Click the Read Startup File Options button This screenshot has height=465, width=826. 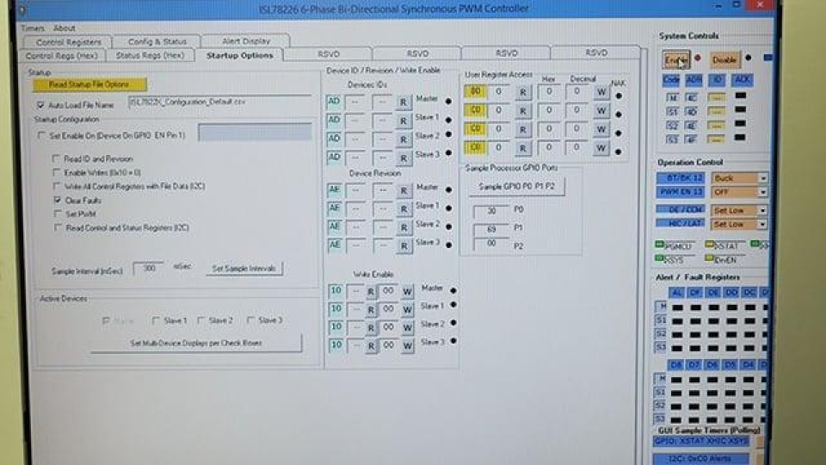89,84
